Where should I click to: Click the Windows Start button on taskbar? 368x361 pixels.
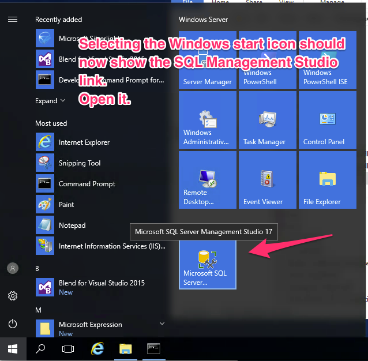[x=13, y=349]
